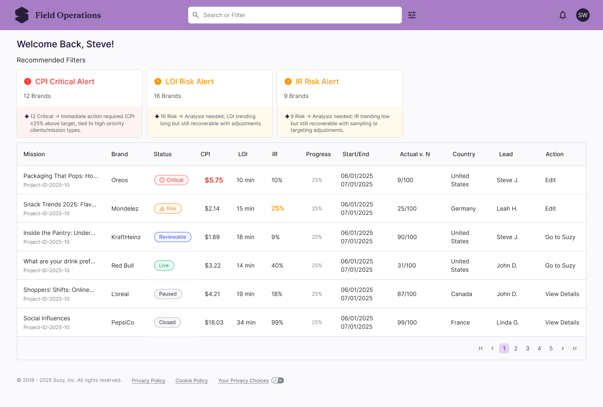Click the Field Operations logo icon
The height and width of the screenshot is (407, 603).
[x=22, y=15]
